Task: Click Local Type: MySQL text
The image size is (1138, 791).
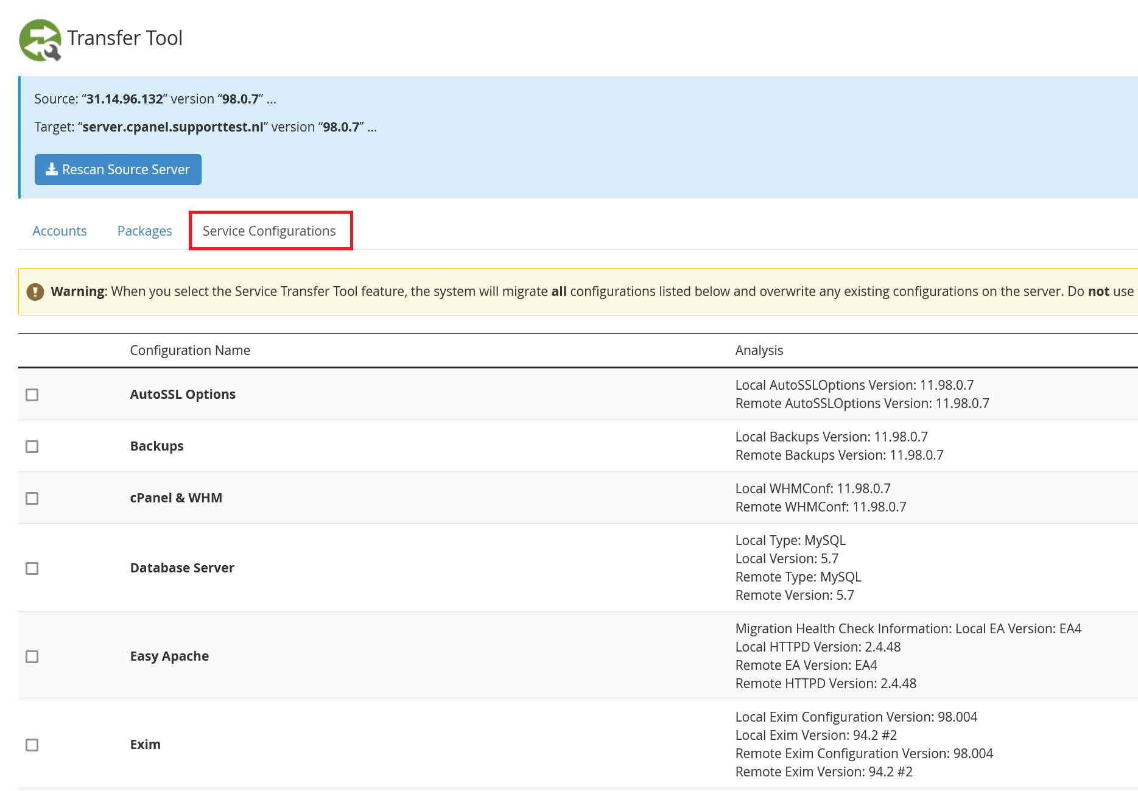Action: point(791,541)
